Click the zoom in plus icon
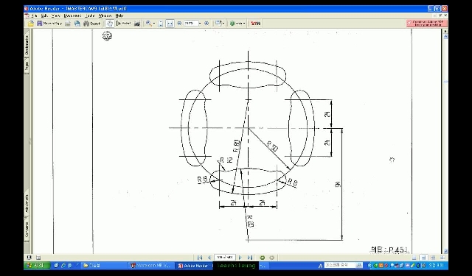 coord(206,23)
